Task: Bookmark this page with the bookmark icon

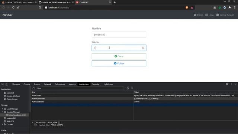Action: [x=40, y=7]
